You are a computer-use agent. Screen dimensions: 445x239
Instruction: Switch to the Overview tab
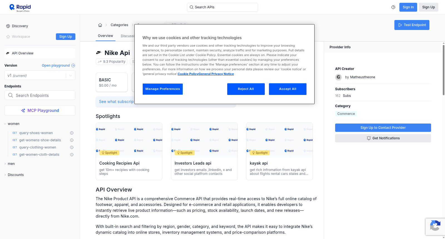point(105,36)
